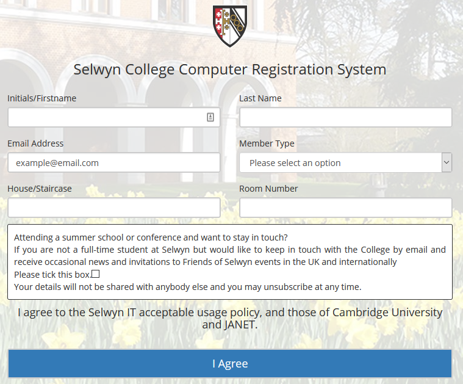The width and height of the screenshot is (463, 384).
Task: Focus the Initials/Firstname text field
Action: point(107,117)
